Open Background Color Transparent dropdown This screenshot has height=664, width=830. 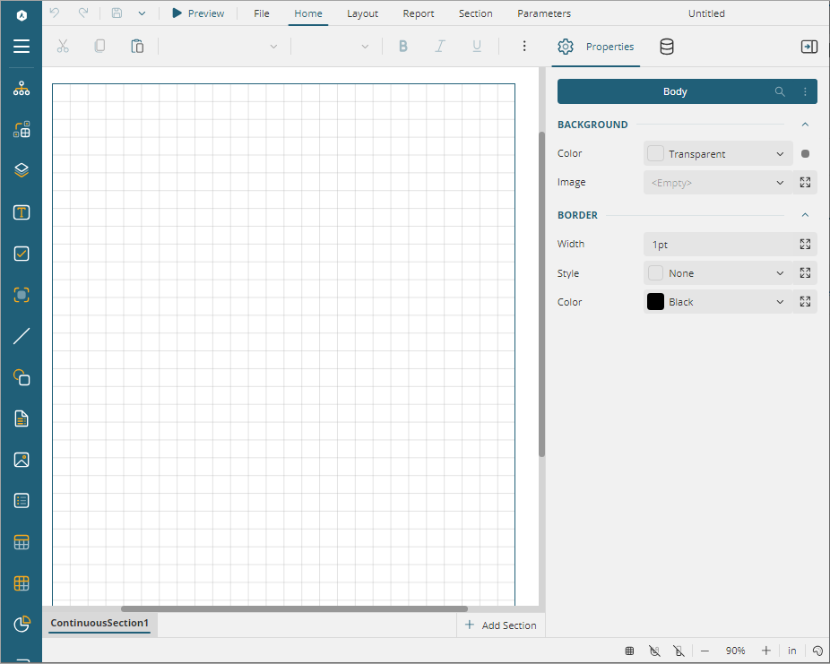(718, 153)
